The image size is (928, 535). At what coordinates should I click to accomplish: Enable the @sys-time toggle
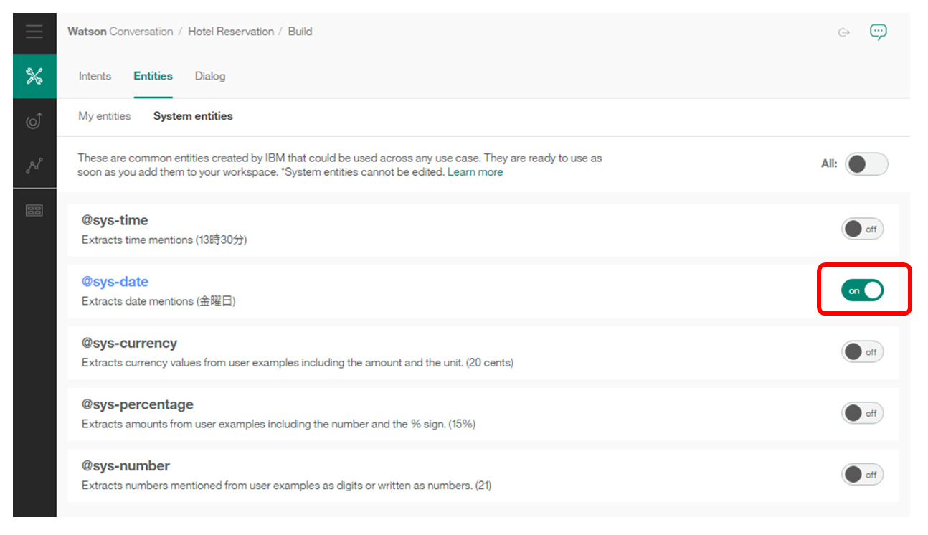[862, 229]
